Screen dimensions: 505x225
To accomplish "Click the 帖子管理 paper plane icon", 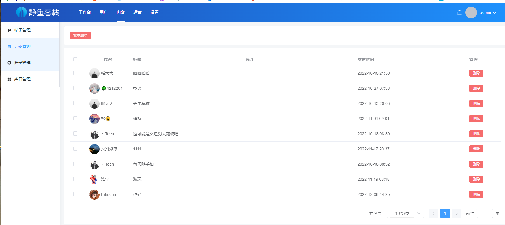I will point(9,30).
